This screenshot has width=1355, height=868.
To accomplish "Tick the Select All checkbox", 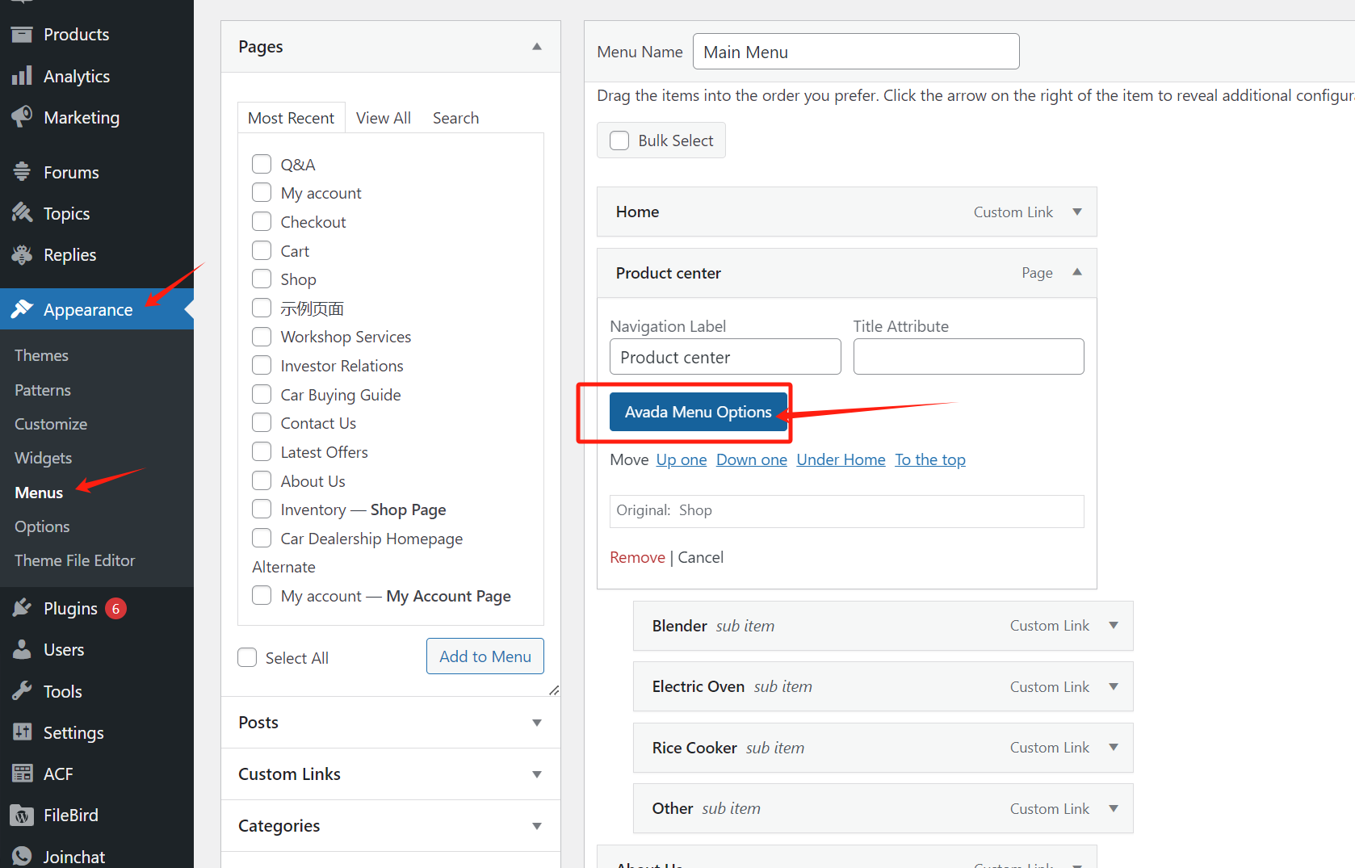I will [x=247, y=658].
